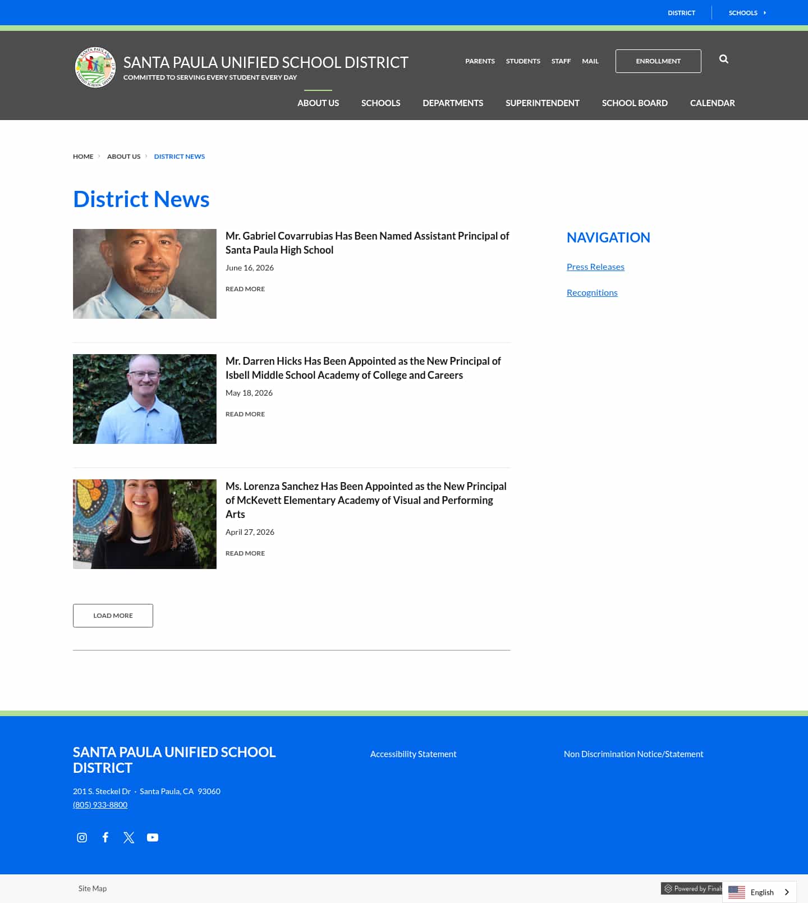808x903 pixels.
Task: Open the Lorenza Sanchez article headline
Action: 366,500
